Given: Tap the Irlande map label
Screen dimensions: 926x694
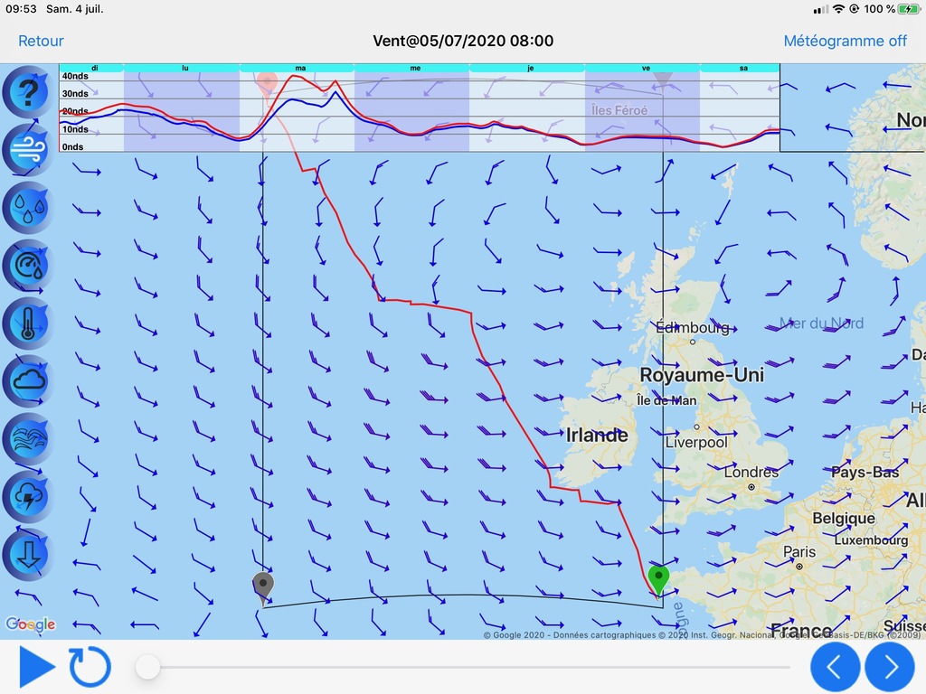Looking at the screenshot, I should 597,436.
